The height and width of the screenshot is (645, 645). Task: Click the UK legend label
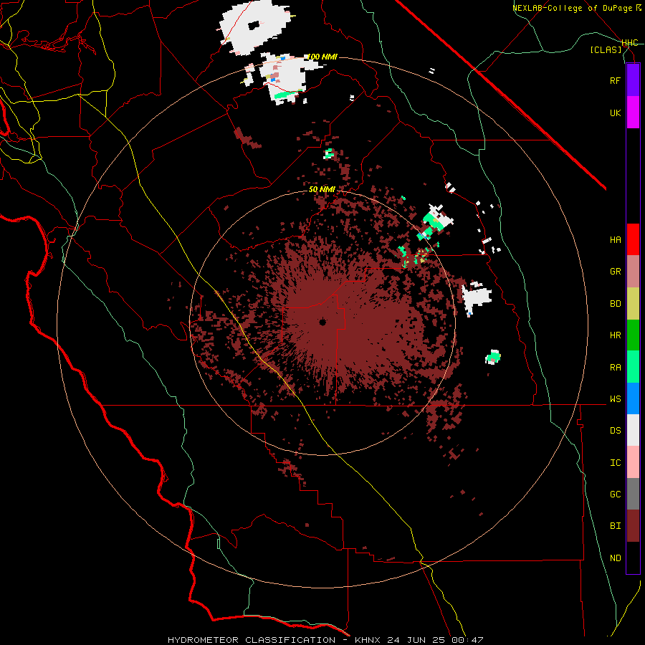616,113
